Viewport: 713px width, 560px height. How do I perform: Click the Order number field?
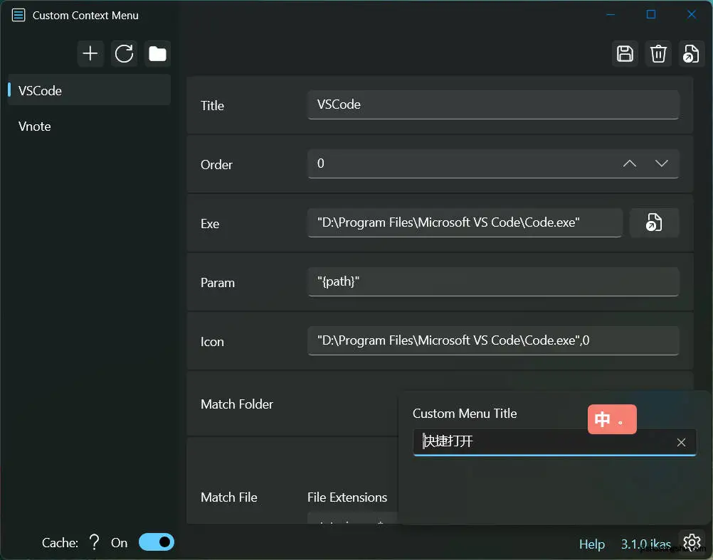[x=493, y=163]
